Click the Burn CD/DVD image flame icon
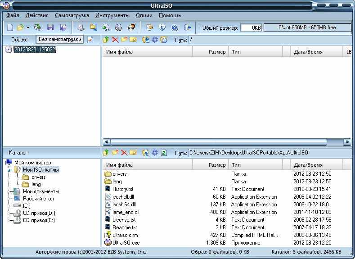 pos(131,27)
